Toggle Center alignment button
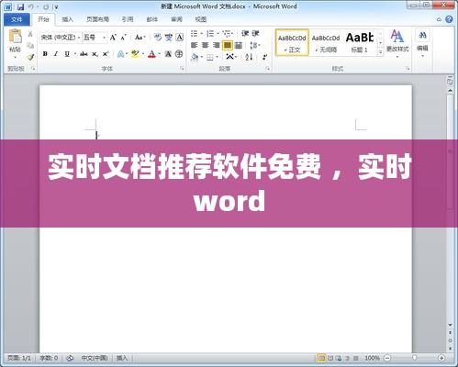 [x=205, y=45]
